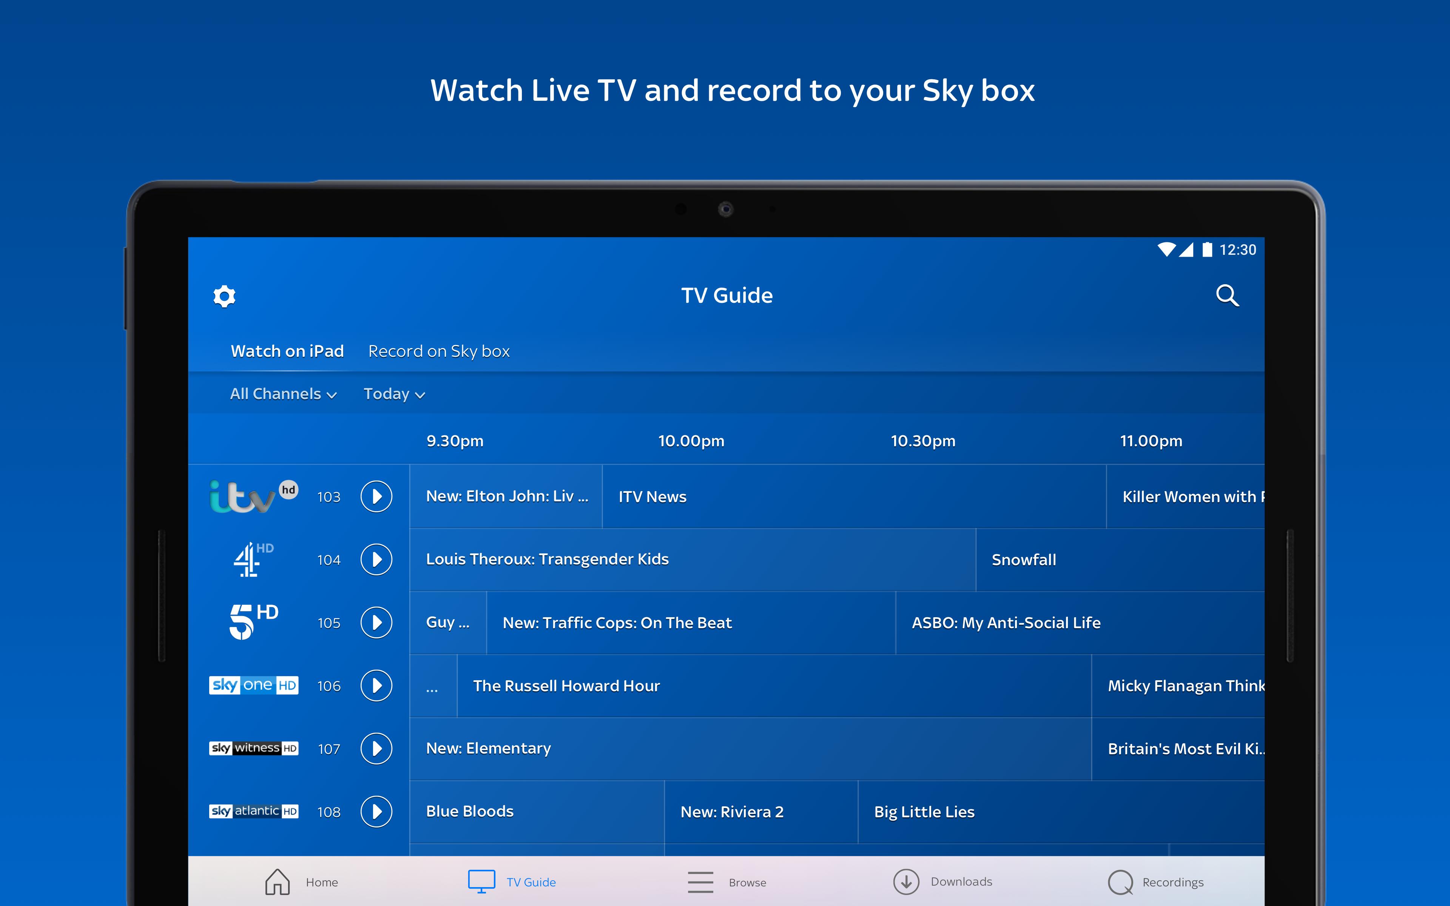
Task: Select channel number 106
Action: 329,686
